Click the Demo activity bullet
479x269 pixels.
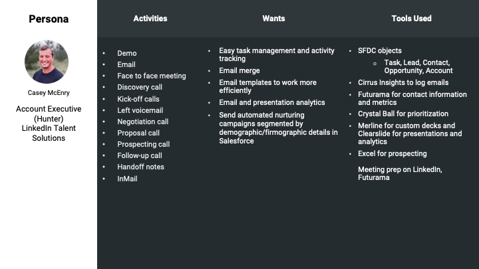point(126,53)
